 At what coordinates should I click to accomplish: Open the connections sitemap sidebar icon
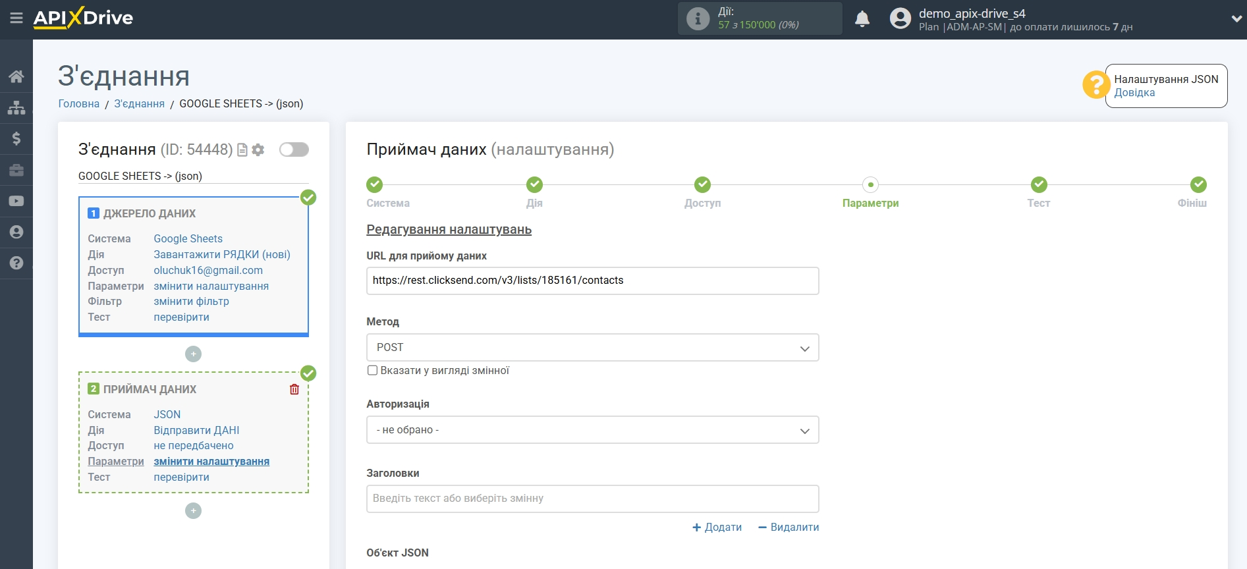coord(16,107)
